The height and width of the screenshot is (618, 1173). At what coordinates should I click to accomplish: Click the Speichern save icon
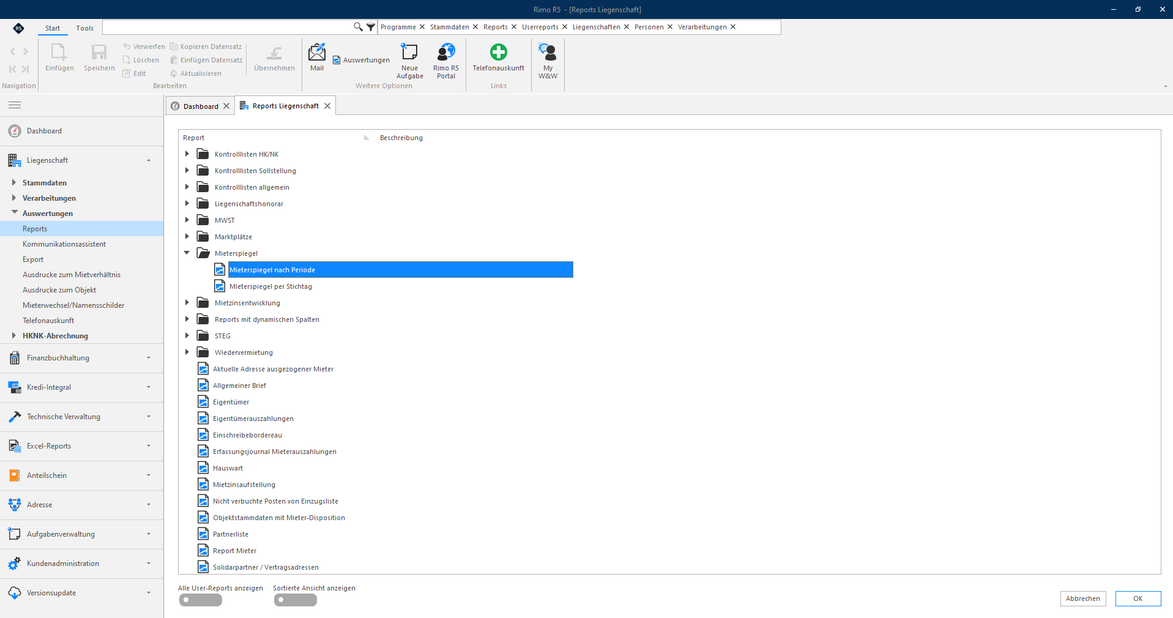[x=99, y=58]
